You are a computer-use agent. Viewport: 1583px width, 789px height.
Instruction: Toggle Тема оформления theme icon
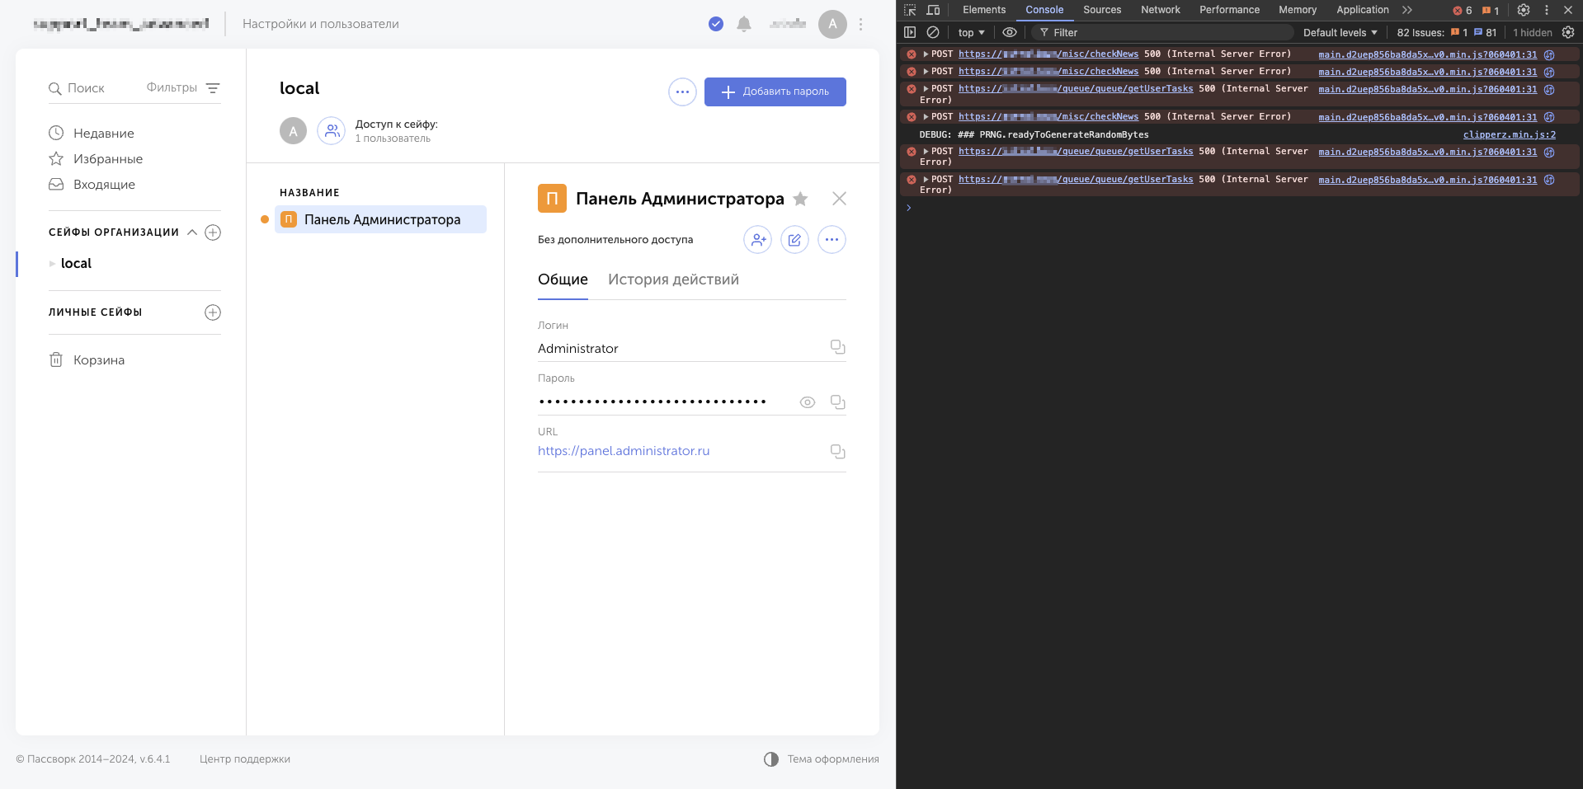[771, 759]
